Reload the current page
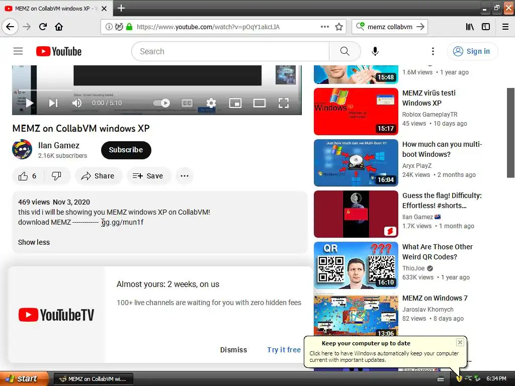The width and height of the screenshot is (515, 386). pyautogui.click(x=43, y=27)
